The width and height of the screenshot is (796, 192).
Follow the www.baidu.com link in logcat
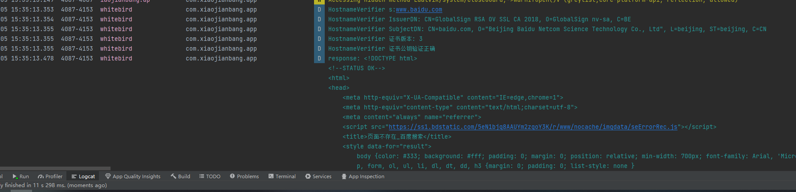point(419,9)
